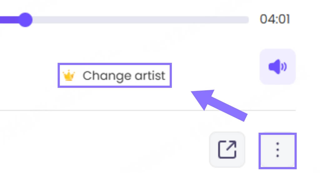Viewport: 320px width, 173px height.
Task: Toggle sound using the purple volume button
Action: coord(277,67)
